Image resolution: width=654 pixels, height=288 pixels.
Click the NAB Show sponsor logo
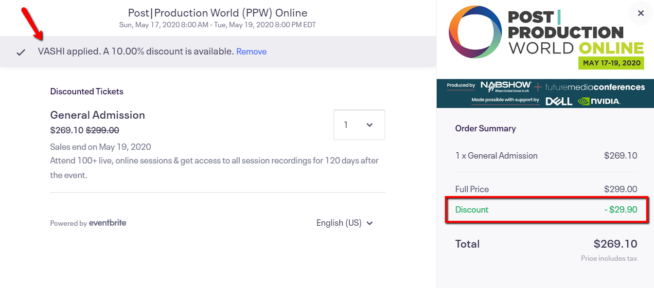pyautogui.click(x=506, y=87)
